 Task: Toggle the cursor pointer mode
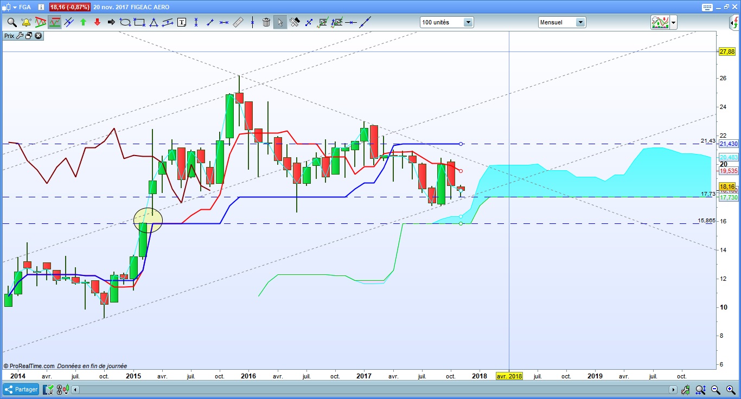[280, 22]
